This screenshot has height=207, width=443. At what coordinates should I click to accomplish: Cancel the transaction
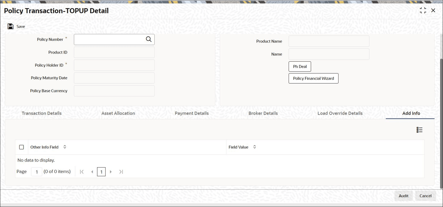[425, 196]
